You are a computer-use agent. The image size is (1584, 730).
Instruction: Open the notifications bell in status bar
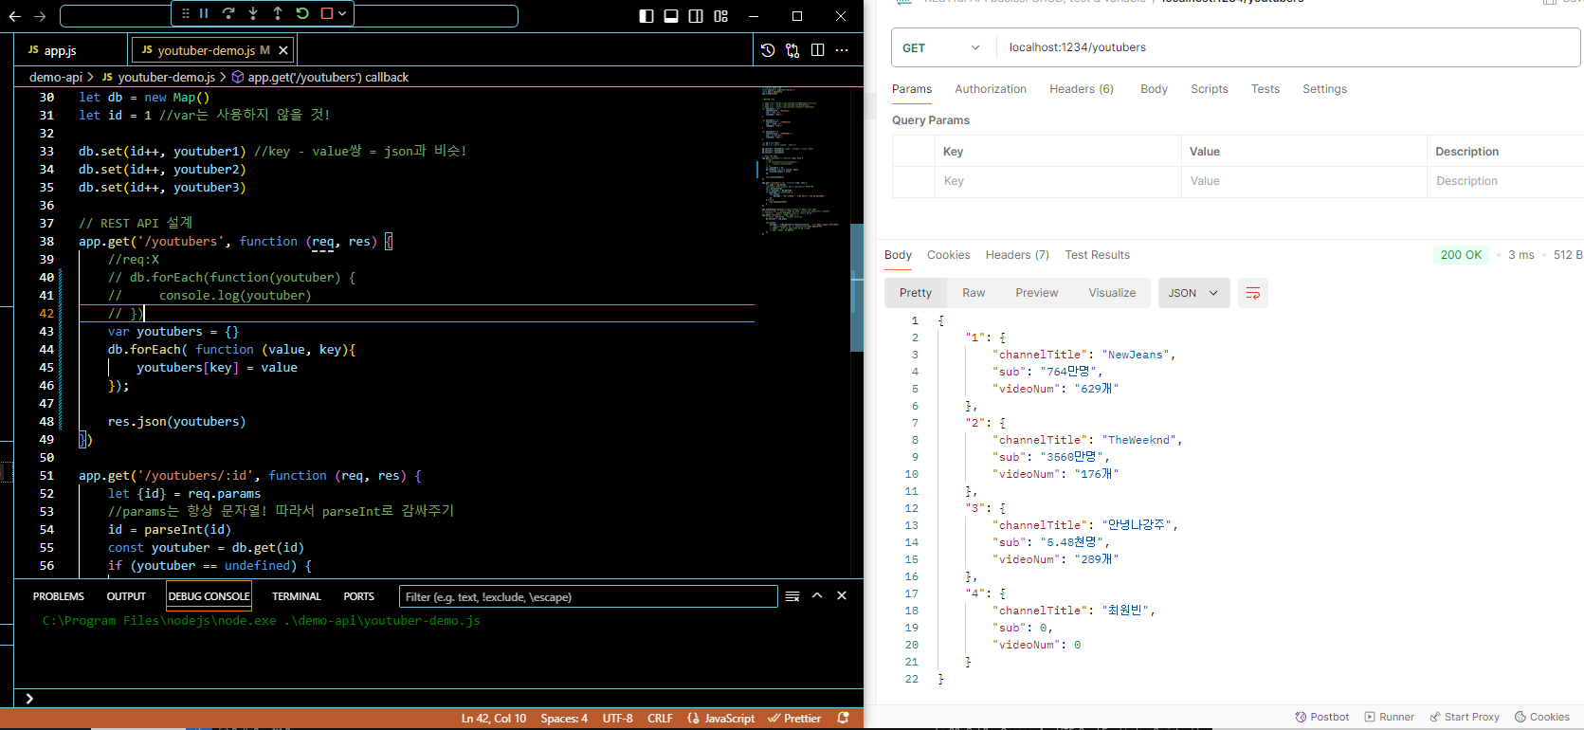pyautogui.click(x=843, y=719)
